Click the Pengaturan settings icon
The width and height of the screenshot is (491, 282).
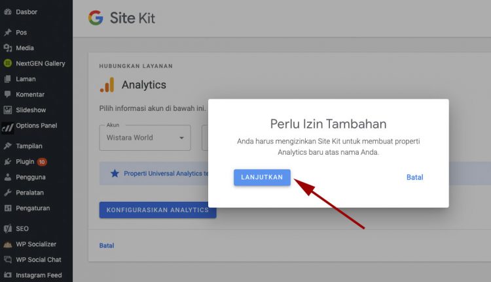(x=8, y=208)
